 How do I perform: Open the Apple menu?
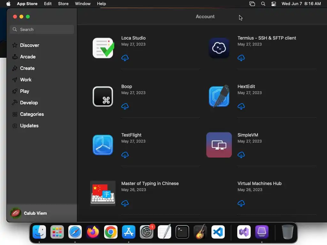coord(8,4)
